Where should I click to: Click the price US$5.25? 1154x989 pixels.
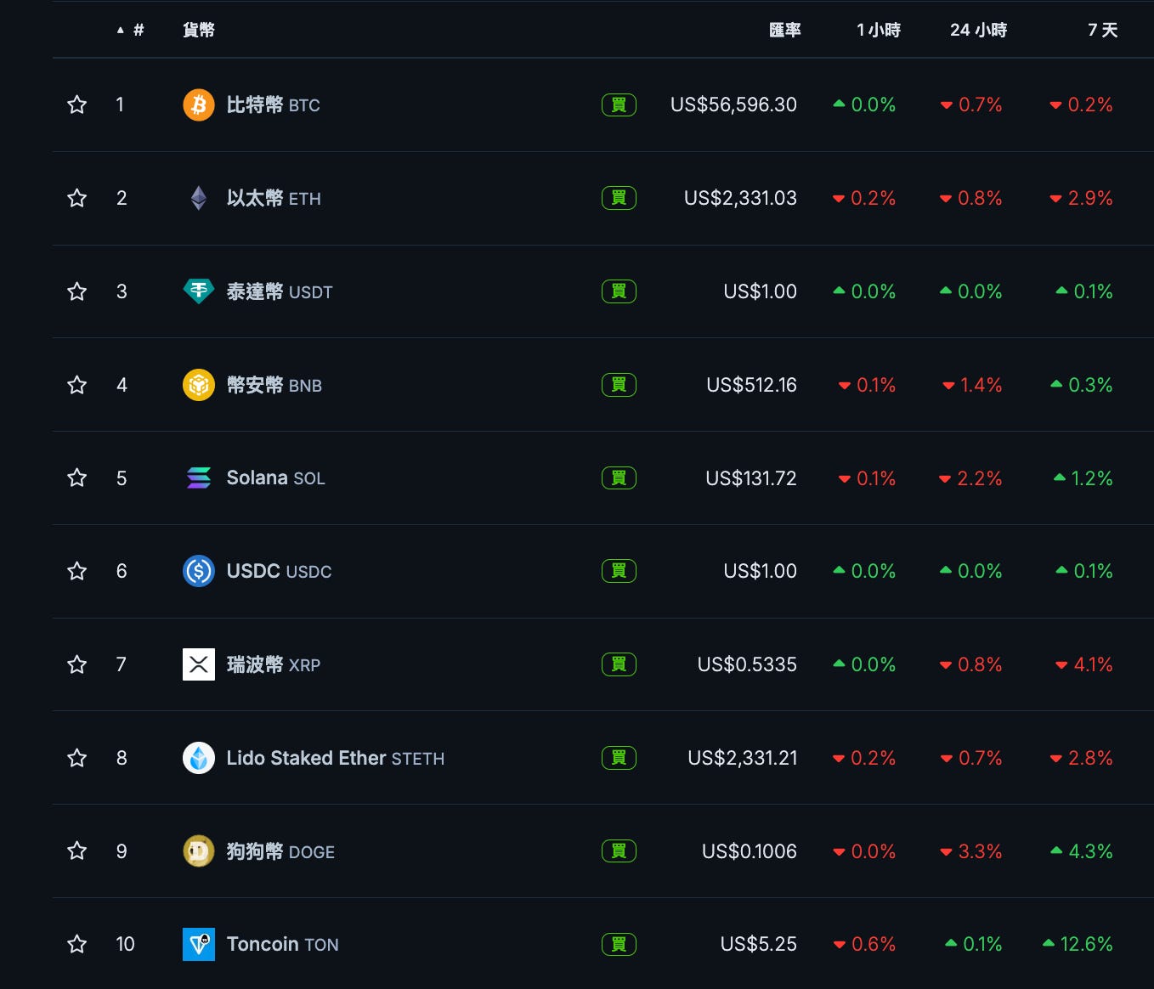point(759,944)
